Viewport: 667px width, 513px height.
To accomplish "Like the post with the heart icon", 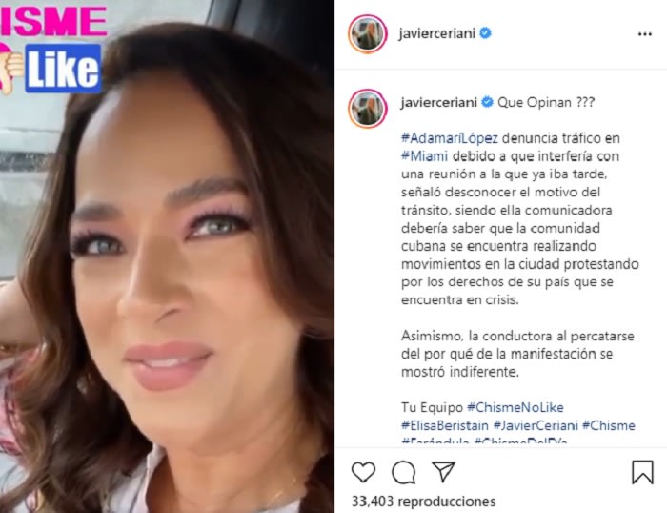I will [x=363, y=472].
